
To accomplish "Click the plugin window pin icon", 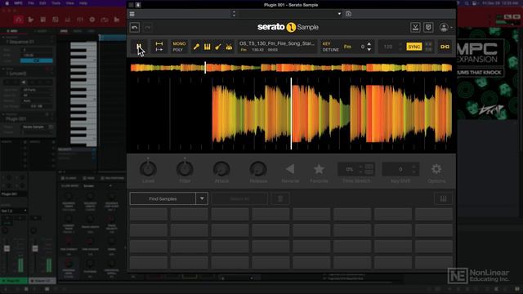I will pyautogui.click(x=138, y=5).
